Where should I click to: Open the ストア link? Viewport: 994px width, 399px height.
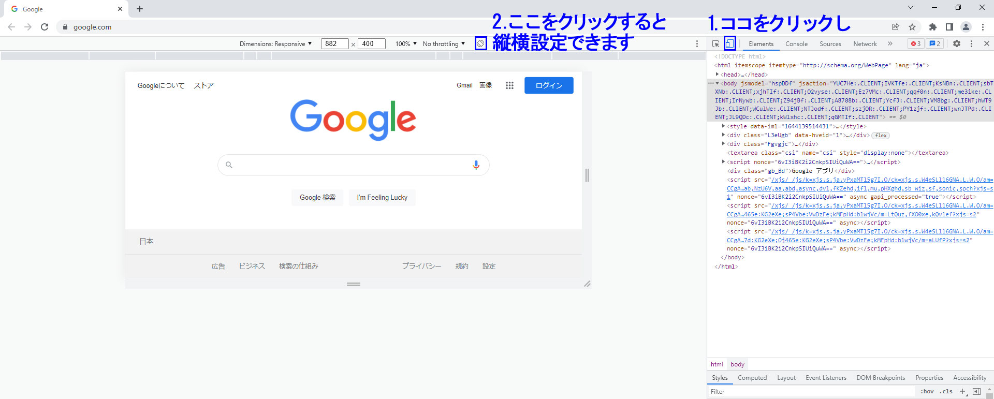204,85
